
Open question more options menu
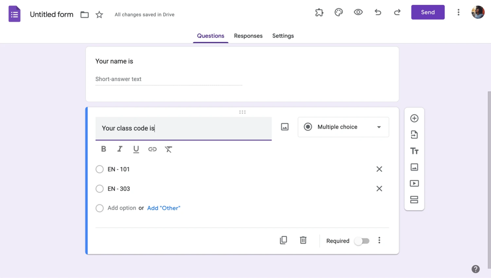379,240
